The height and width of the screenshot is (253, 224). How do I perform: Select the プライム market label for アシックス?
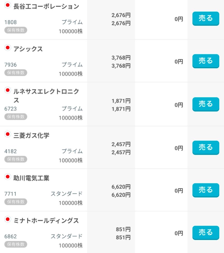pos(72,64)
